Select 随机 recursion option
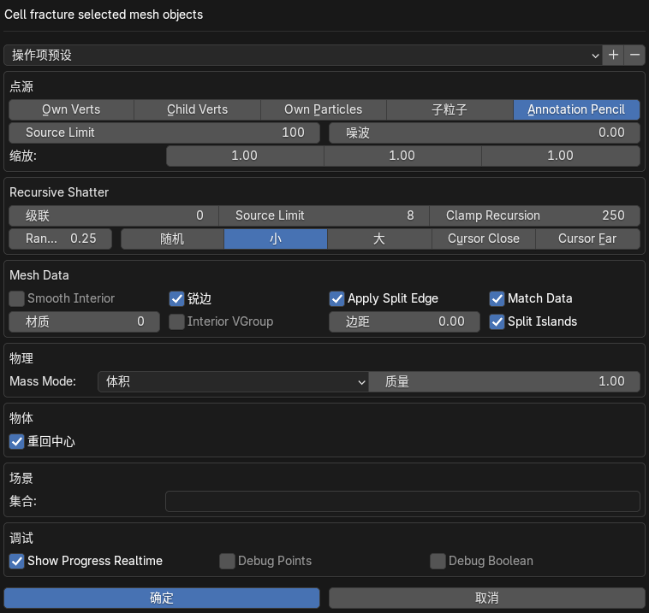The width and height of the screenshot is (649, 613). coord(172,239)
